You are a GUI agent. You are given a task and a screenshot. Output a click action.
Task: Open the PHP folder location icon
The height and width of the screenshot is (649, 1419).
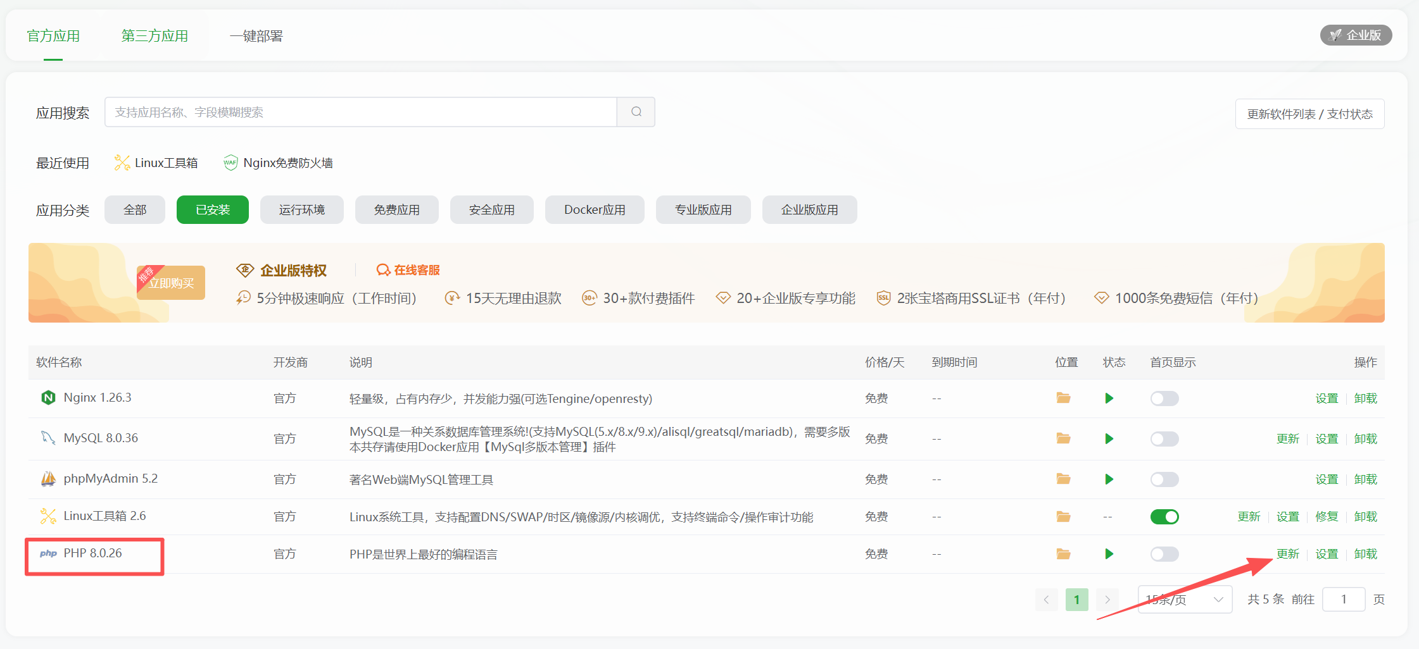[x=1063, y=554]
